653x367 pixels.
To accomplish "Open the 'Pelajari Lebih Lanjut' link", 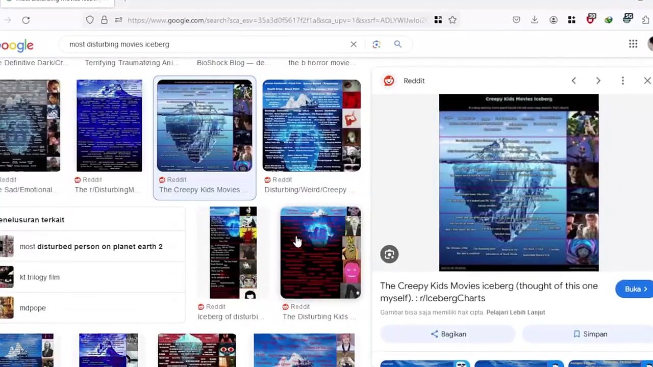I will click(x=516, y=312).
